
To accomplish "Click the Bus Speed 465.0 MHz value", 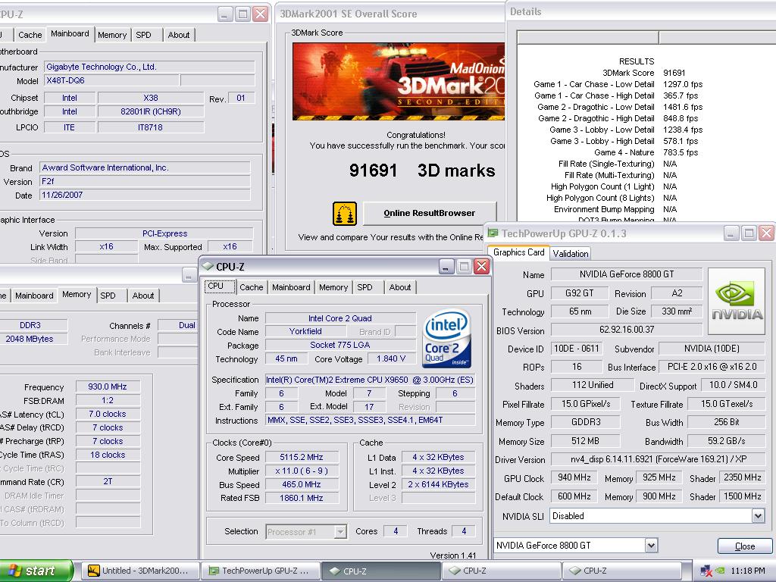I will (302, 484).
